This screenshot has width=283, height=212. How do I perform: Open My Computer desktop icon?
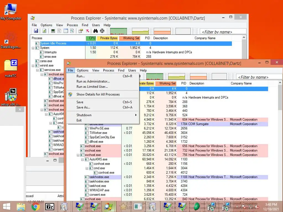(x=11, y=11)
